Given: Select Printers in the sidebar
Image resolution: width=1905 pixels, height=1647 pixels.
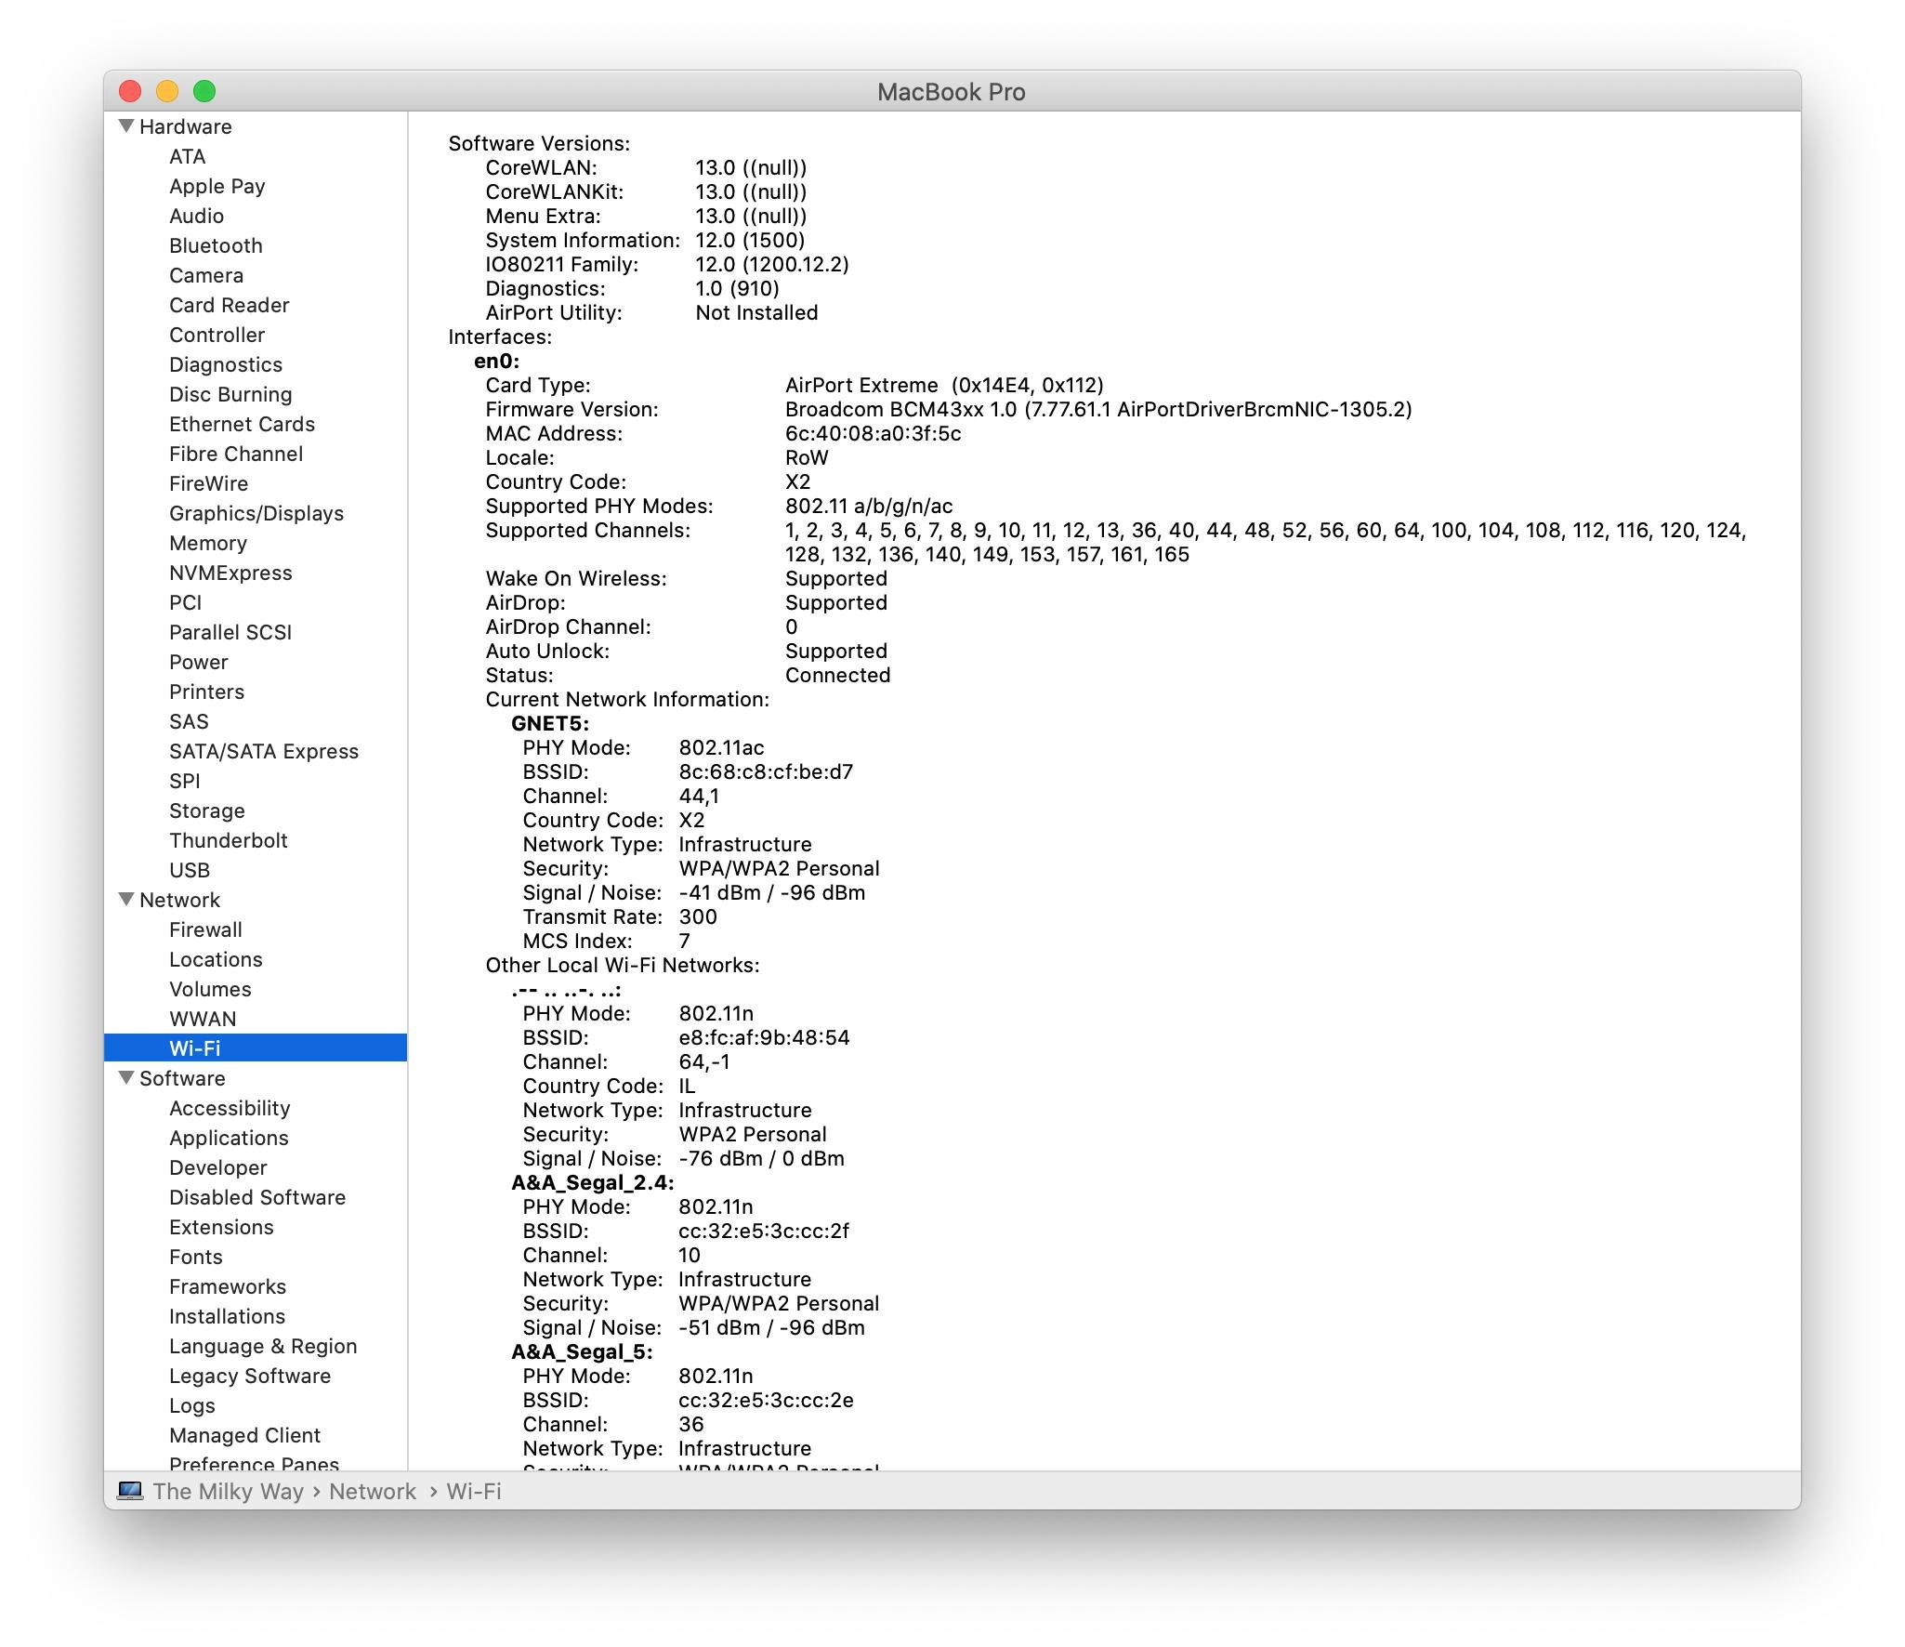Looking at the screenshot, I should [206, 692].
